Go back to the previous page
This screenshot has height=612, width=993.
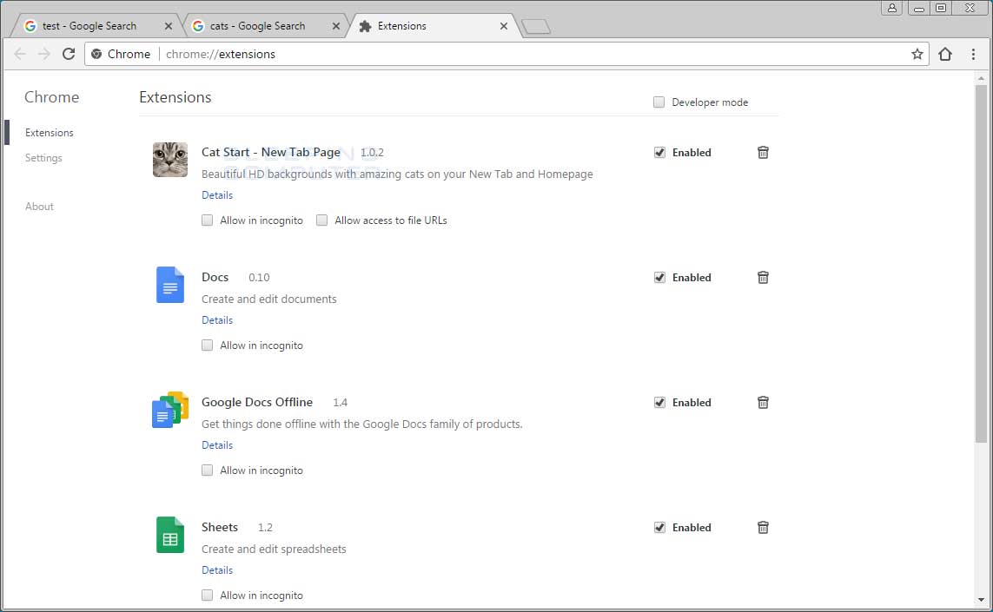(x=20, y=55)
